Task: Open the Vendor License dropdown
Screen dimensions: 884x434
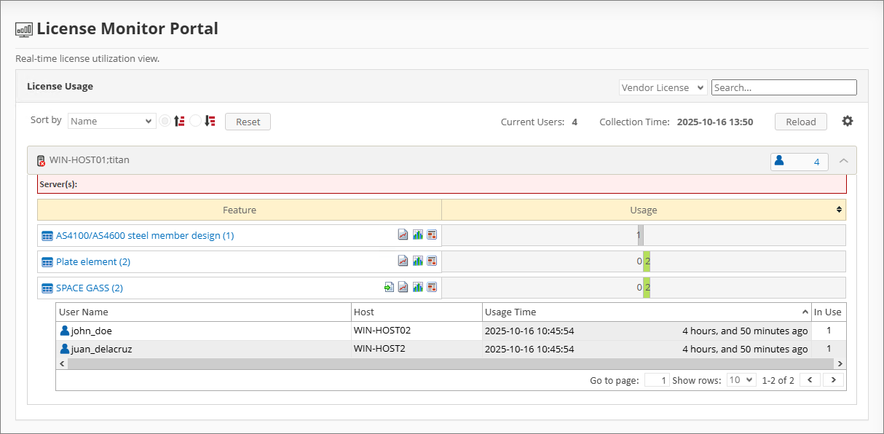Action: [663, 87]
